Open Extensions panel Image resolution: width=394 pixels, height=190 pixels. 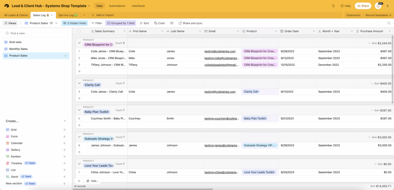click(x=353, y=15)
